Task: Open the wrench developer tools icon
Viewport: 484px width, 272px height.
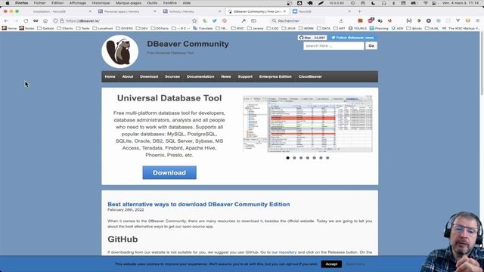Action: 244,20
